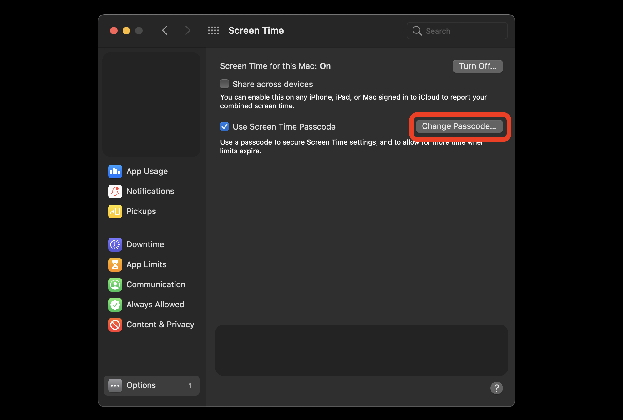This screenshot has height=420, width=623.
Task: Open App Usage section
Action: coord(147,170)
